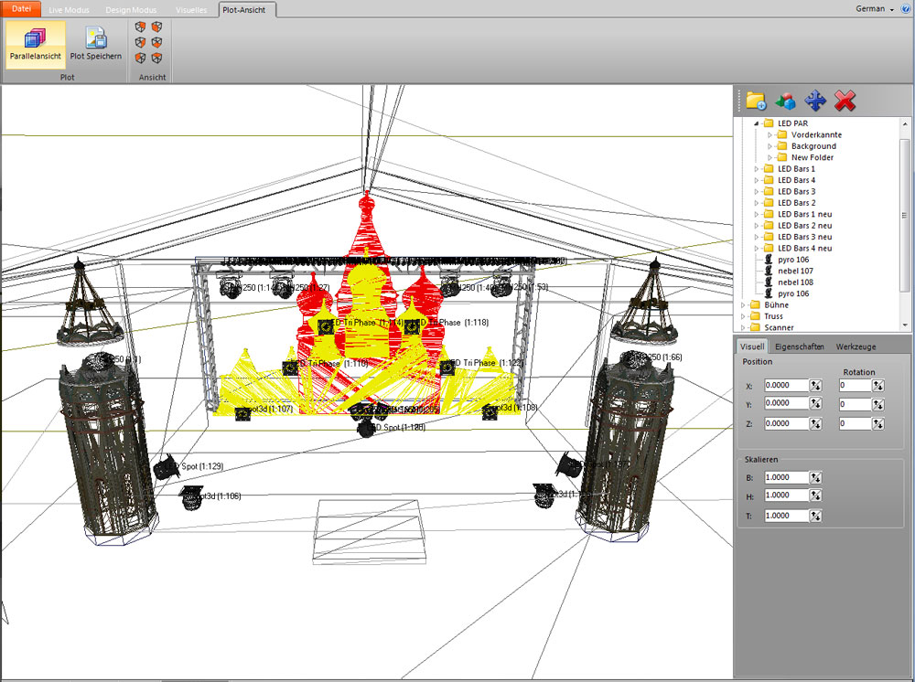Screen dimensions: 915x682
Task: Click the Z position spin button
Action: tap(816, 424)
